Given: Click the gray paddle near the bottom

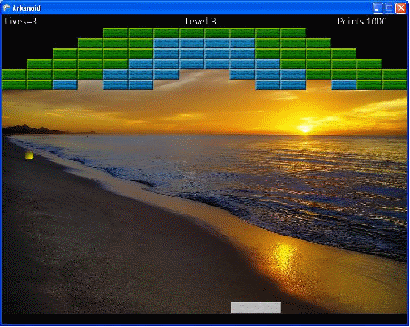Looking at the screenshot, I should coord(256,307).
